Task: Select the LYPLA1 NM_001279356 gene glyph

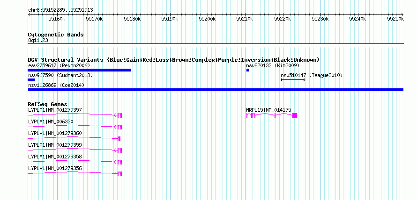Action: coord(75,173)
